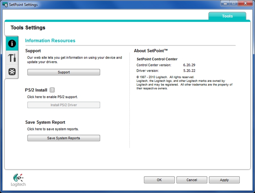Click the Control Center version 6.20.29 value
Screen dimensions: 255x193
(189, 65)
